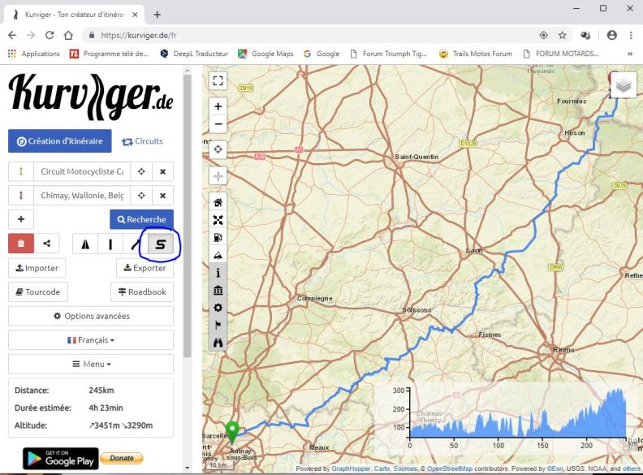This screenshot has height=475, width=643.
Task: Pick start waypoint location on map
Action: pos(141,171)
